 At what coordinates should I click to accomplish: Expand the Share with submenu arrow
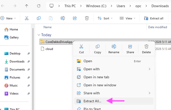coord(149,93)
